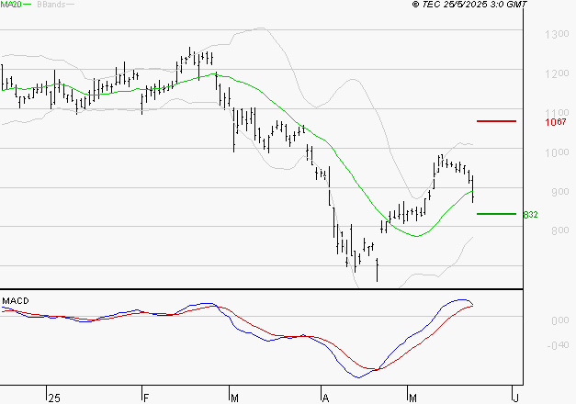This screenshot has width=576, height=404.
Task: Click the F month marker on time axis
Action: [x=146, y=398]
